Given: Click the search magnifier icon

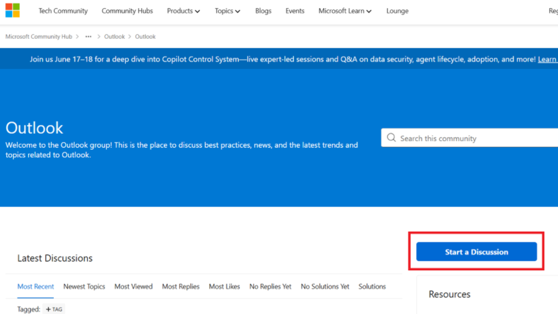Looking at the screenshot, I should coord(391,138).
